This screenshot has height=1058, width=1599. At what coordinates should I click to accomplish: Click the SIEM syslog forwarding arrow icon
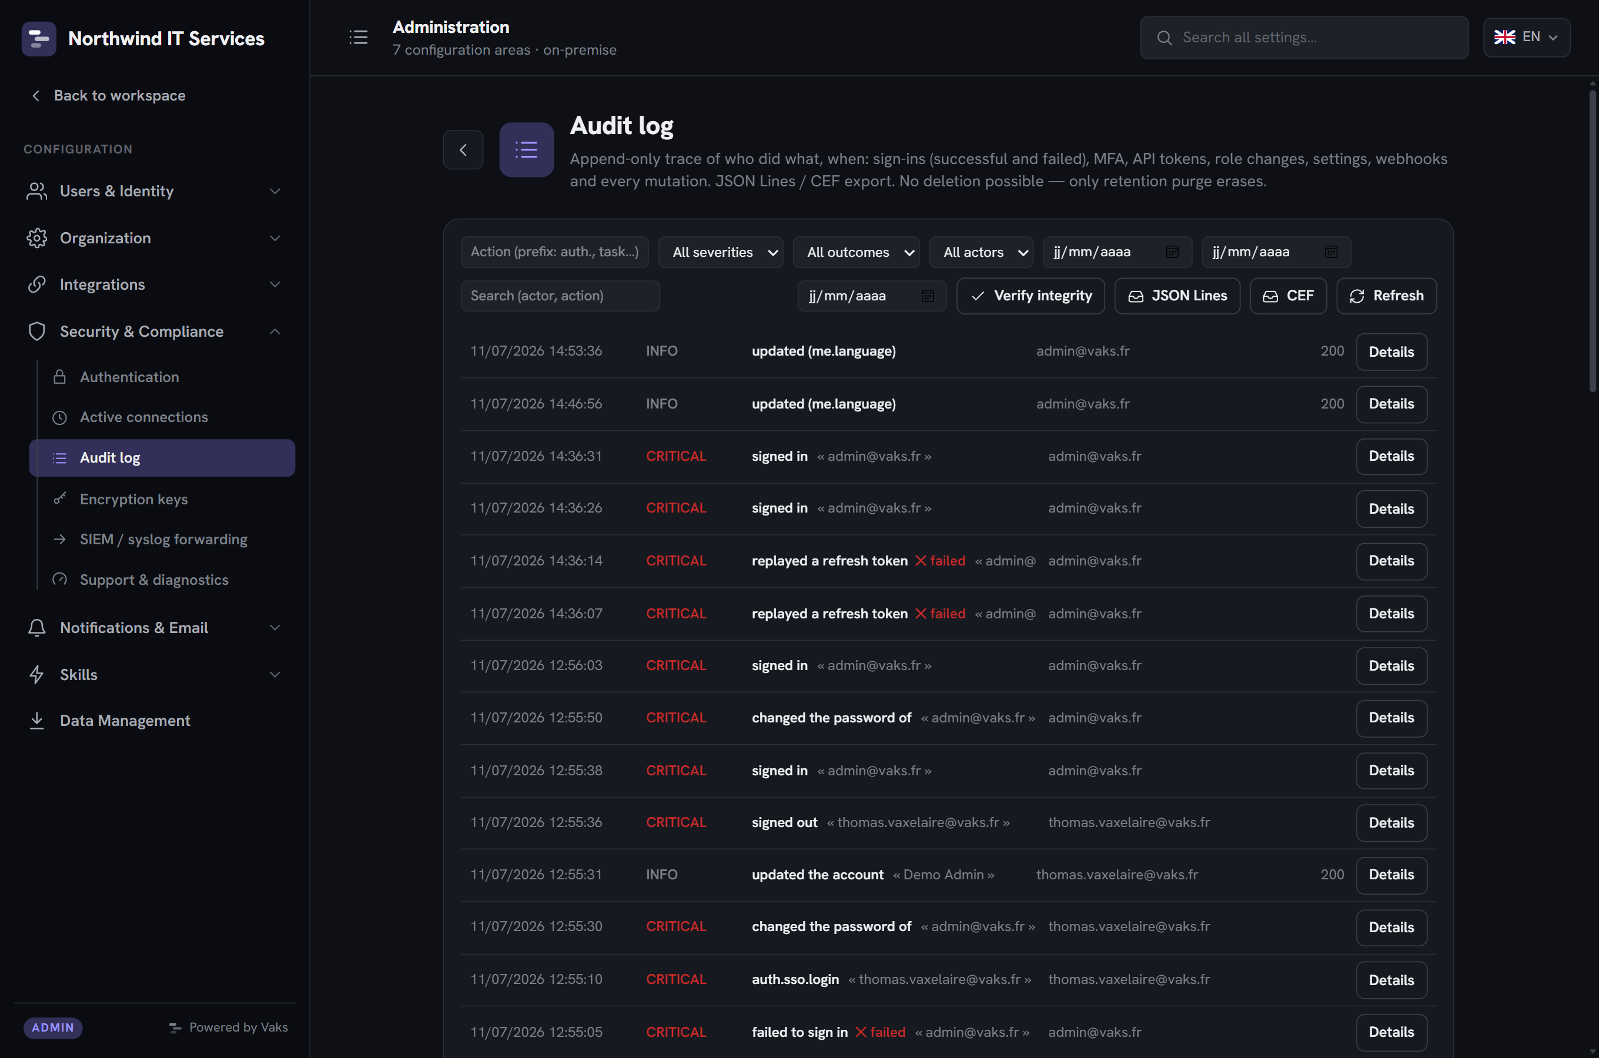pyautogui.click(x=60, y=539)
